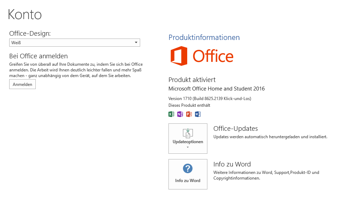Click the PowerPoint app icon
Image resolution: width=350 pixels, height=199 pixels.
[x=189, y=114]
